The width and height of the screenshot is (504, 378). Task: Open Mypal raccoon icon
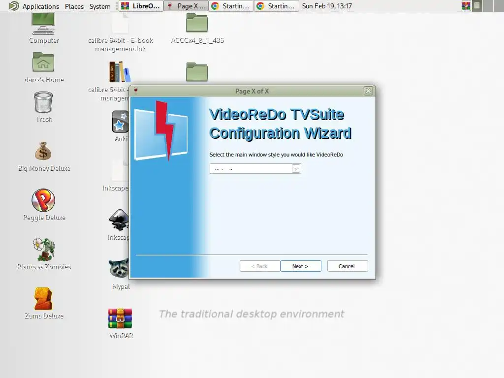point(119,268)
